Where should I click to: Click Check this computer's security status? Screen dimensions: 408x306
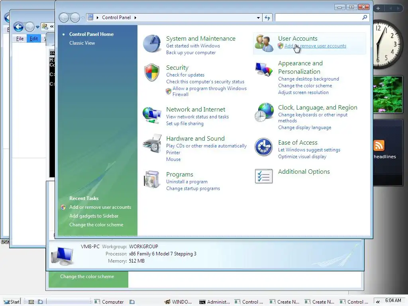pyautogui.click(x=205, y=82)
